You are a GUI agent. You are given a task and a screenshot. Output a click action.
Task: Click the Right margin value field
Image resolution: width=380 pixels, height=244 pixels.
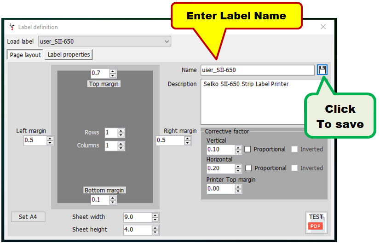point(170,140)
